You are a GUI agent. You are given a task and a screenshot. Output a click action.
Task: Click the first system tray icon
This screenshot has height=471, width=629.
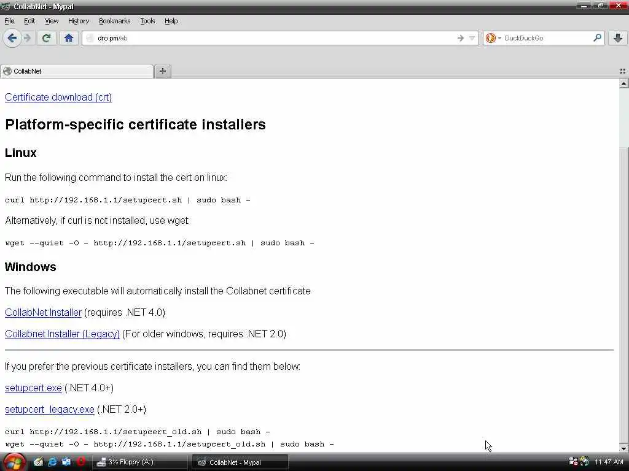tap(573, 462)
